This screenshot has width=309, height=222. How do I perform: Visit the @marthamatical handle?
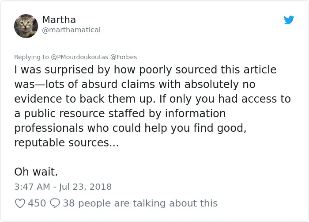[x=72, y=30]
